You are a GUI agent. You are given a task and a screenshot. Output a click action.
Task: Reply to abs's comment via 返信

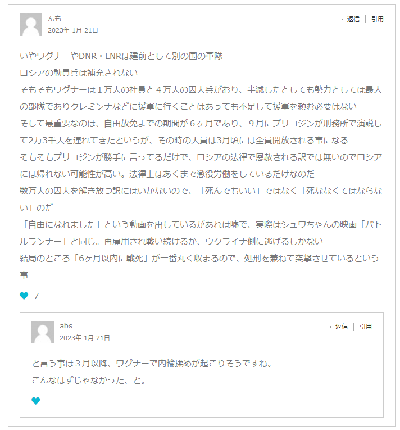(342, 327)
